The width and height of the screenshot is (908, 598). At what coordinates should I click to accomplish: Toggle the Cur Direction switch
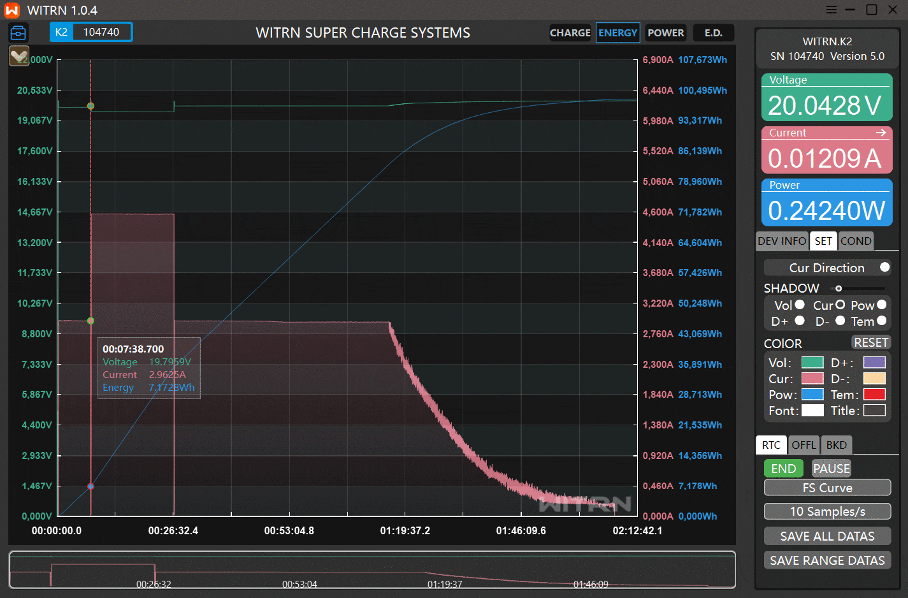(884, 268)
